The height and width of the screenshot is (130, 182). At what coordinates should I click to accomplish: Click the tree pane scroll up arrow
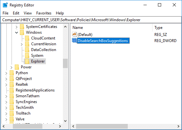(65, 27)
